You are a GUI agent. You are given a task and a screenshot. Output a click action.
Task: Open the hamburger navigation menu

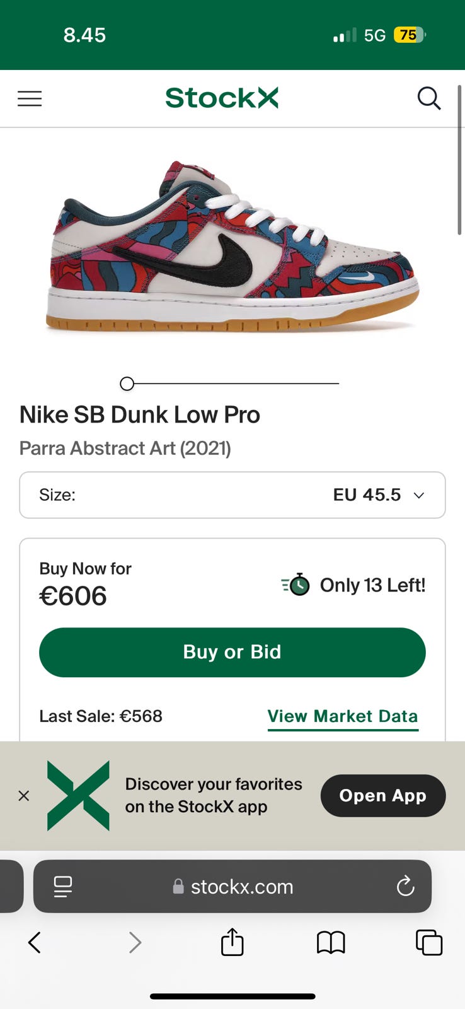click(x=30, y=98)
